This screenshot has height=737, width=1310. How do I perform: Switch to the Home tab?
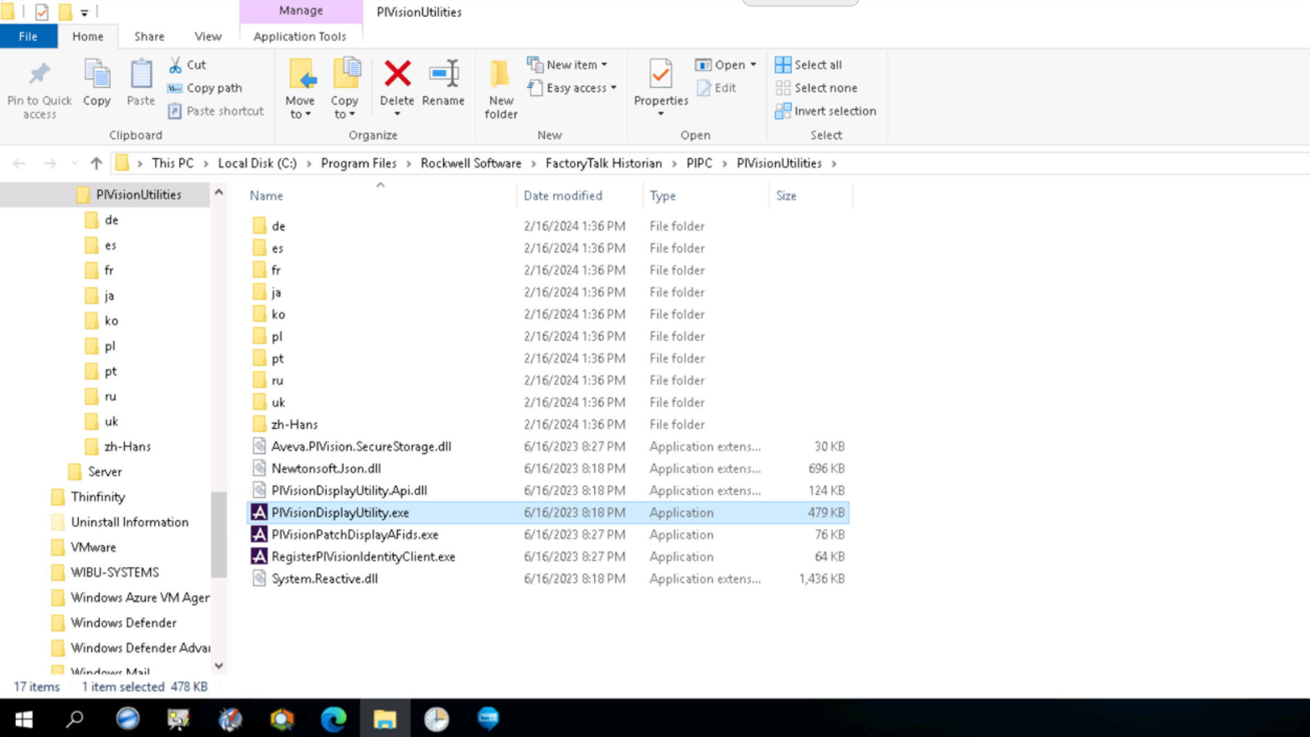[x=88, y=37]
